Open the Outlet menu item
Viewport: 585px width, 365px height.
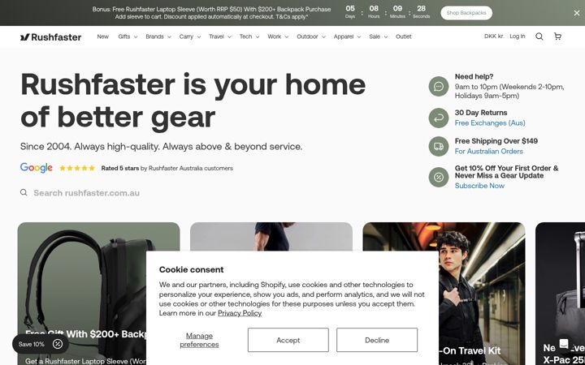404,36
